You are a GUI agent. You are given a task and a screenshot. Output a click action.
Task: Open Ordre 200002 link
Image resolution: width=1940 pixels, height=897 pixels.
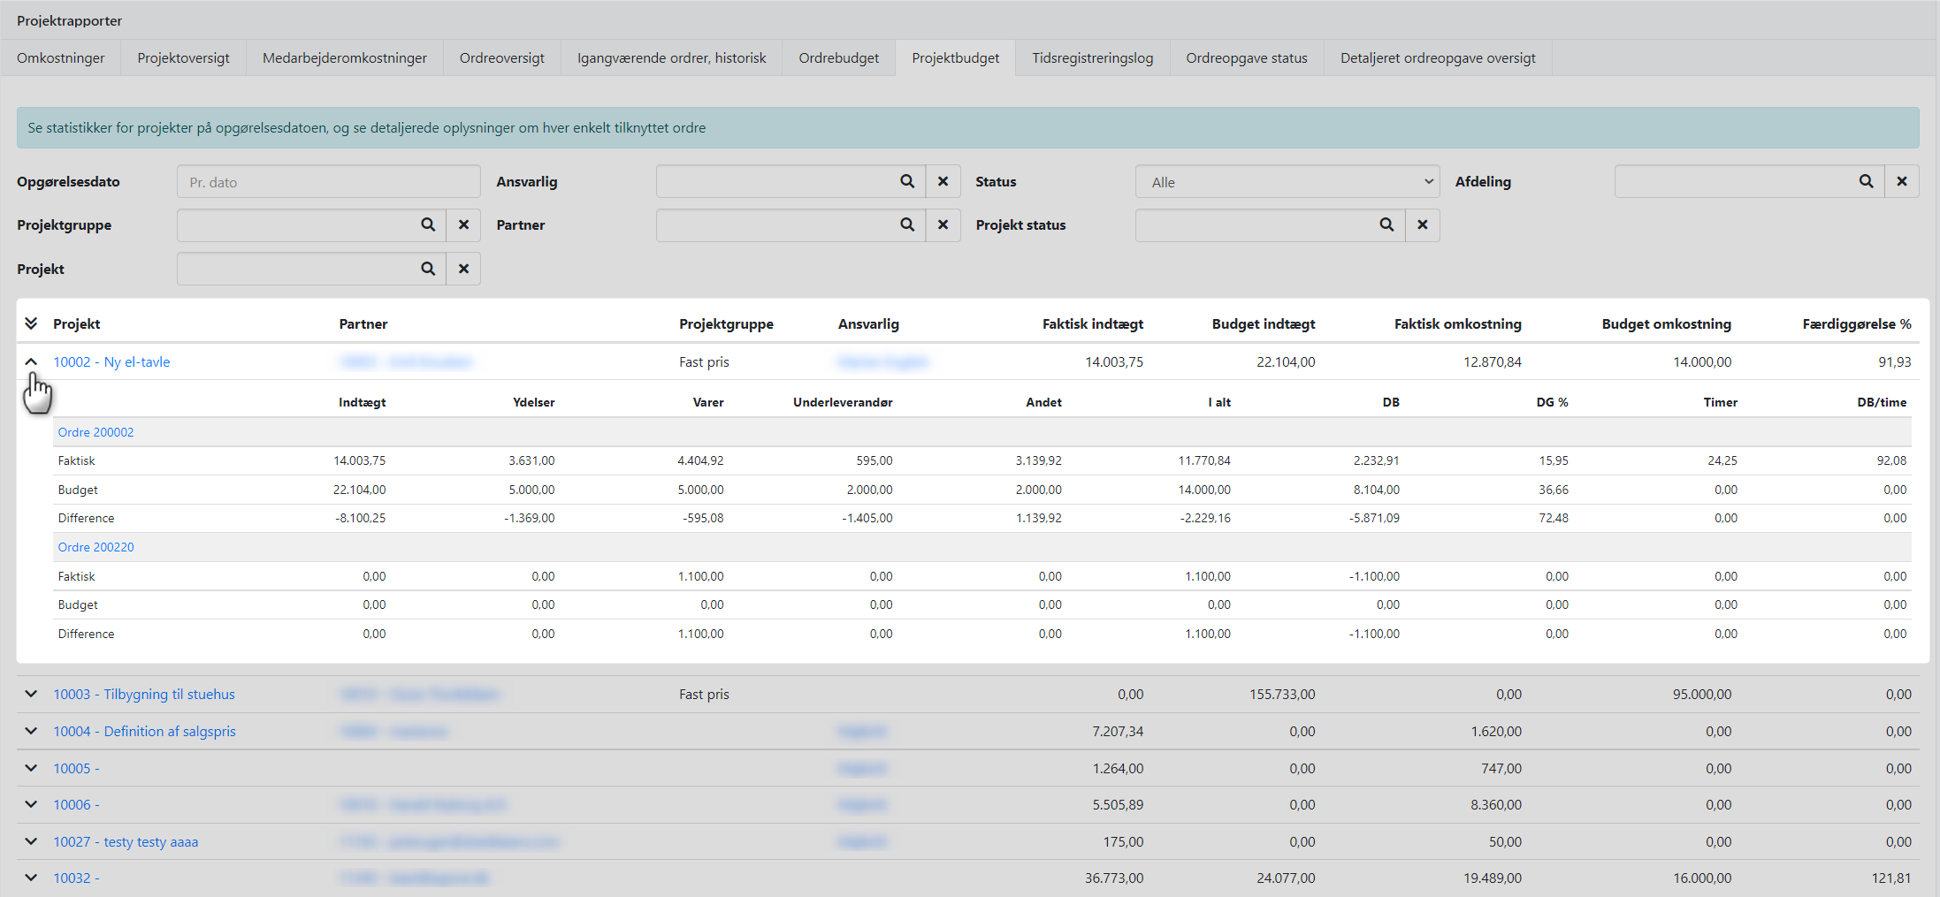(95, 432)
